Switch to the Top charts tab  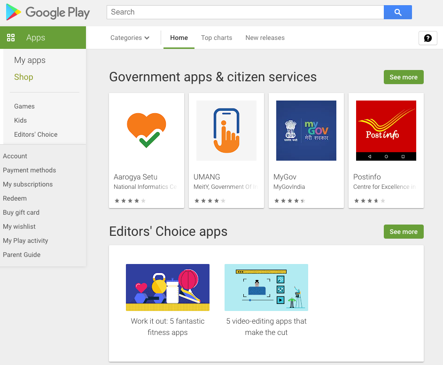point(217,38)
